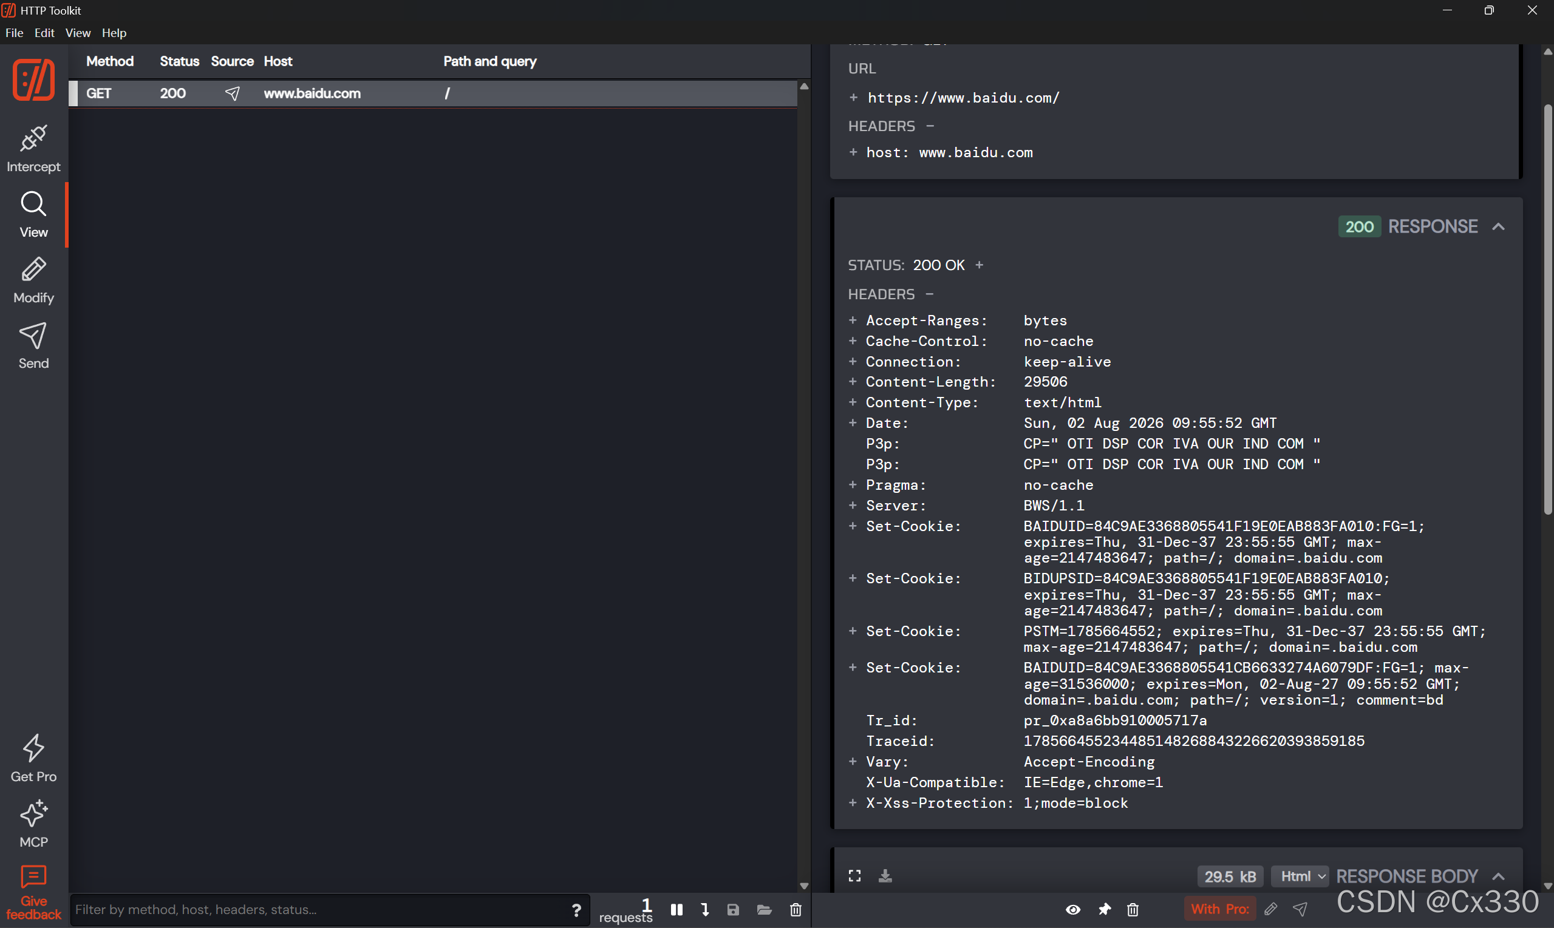
Task: Expand Pragma header info
Action: click(x=853, y=485)
